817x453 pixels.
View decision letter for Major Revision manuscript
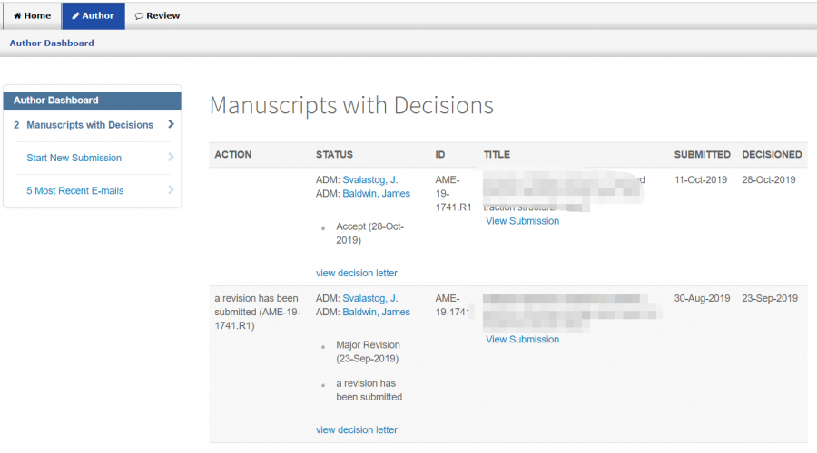point(356,429)
